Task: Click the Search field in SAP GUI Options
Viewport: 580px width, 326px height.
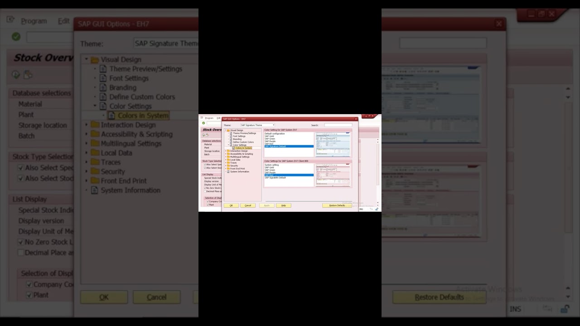Action: pyautogui.click(x=338, y=125)
